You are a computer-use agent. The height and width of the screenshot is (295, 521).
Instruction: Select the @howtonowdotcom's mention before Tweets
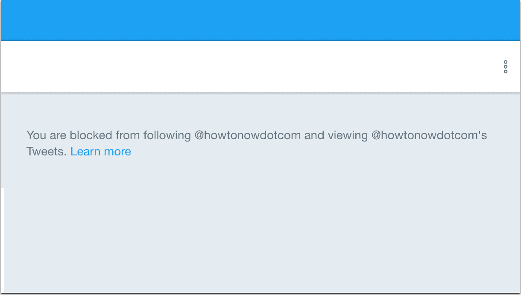(429, 136)
